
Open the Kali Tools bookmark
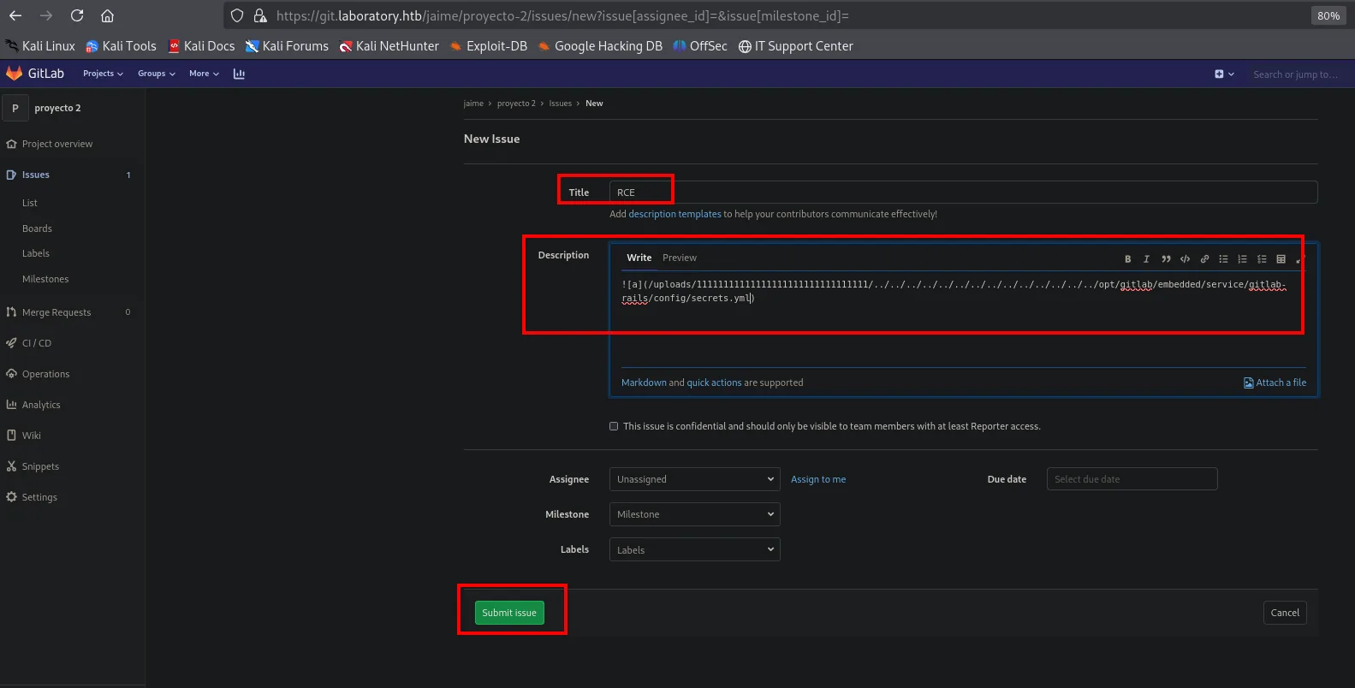point(121,46)
